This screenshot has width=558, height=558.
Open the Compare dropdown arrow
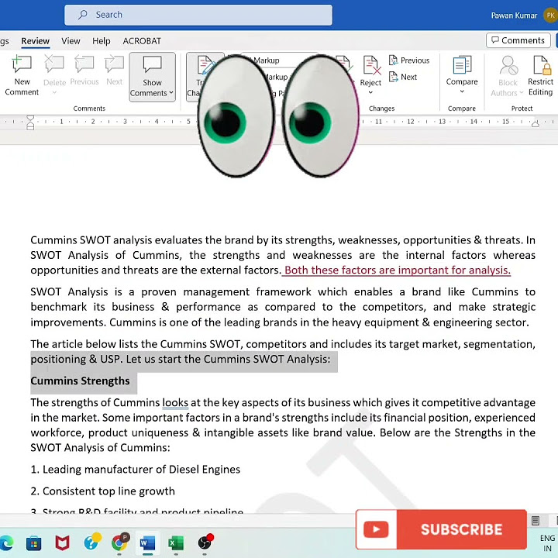click(x=462, y=91)
